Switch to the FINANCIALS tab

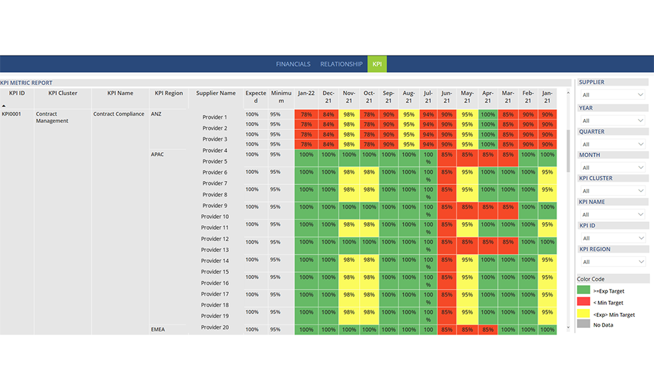(x=293, y=64)
